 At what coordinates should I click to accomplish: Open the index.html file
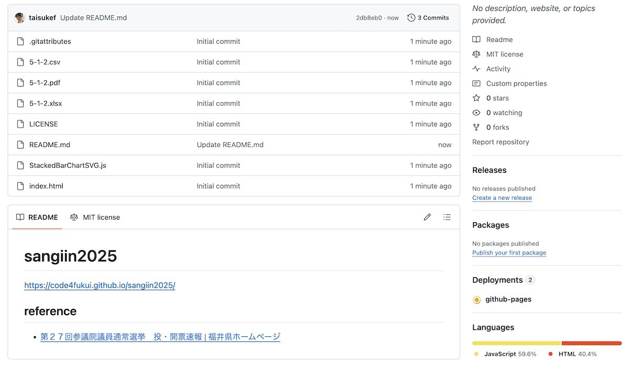click(x=46, y=186)
